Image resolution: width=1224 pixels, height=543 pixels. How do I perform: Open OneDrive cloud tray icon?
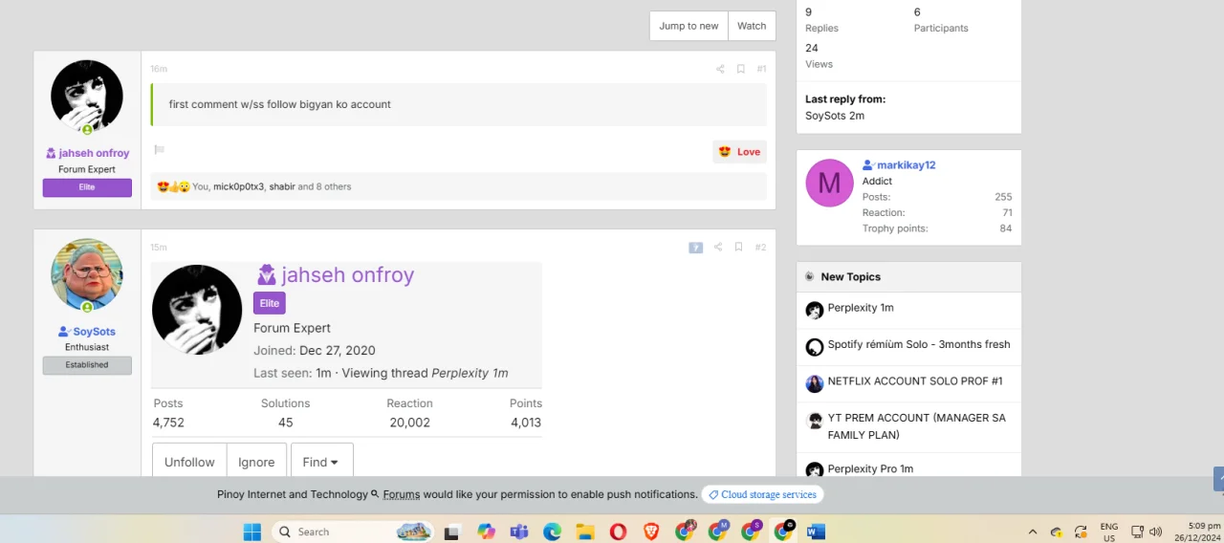(x=1056, y=532)
